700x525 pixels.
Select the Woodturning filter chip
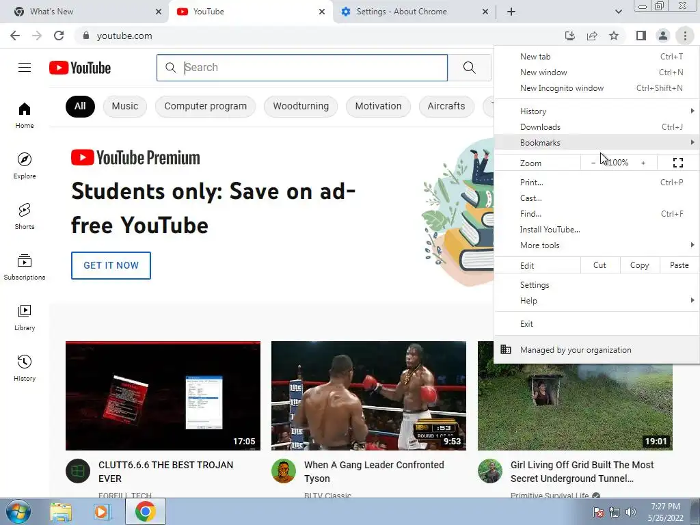coord(301,106)
